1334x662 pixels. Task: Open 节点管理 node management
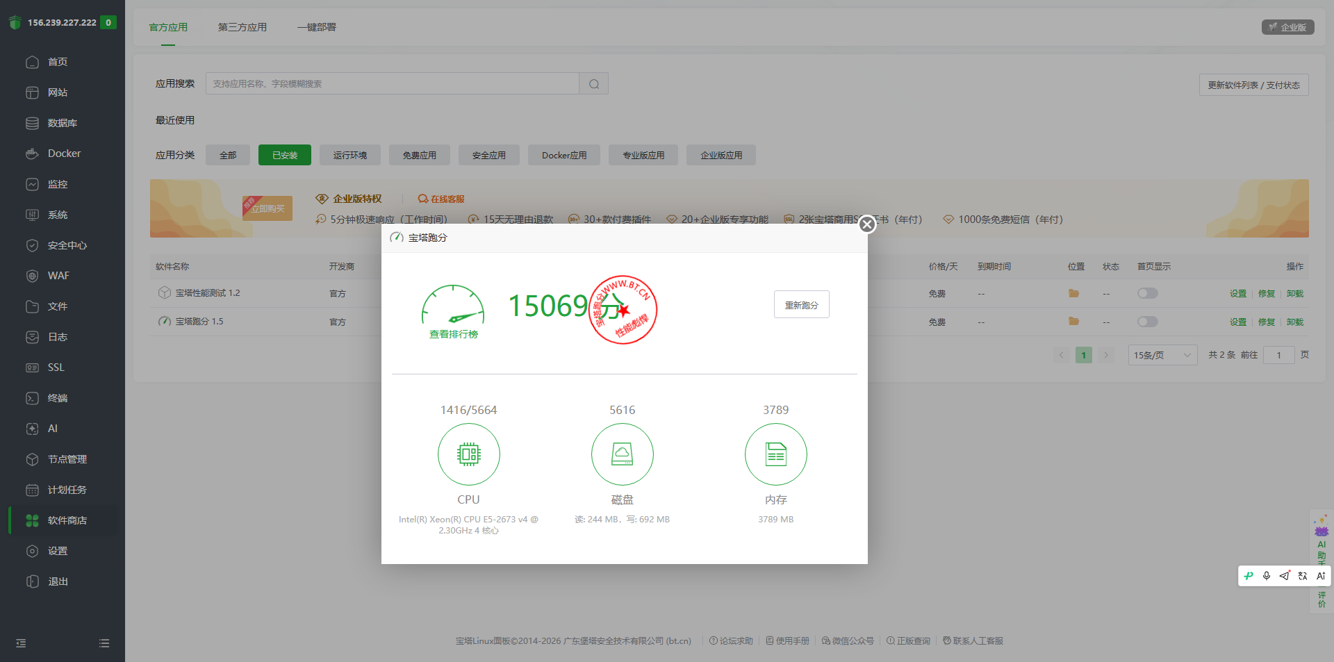tap(67, 459)
